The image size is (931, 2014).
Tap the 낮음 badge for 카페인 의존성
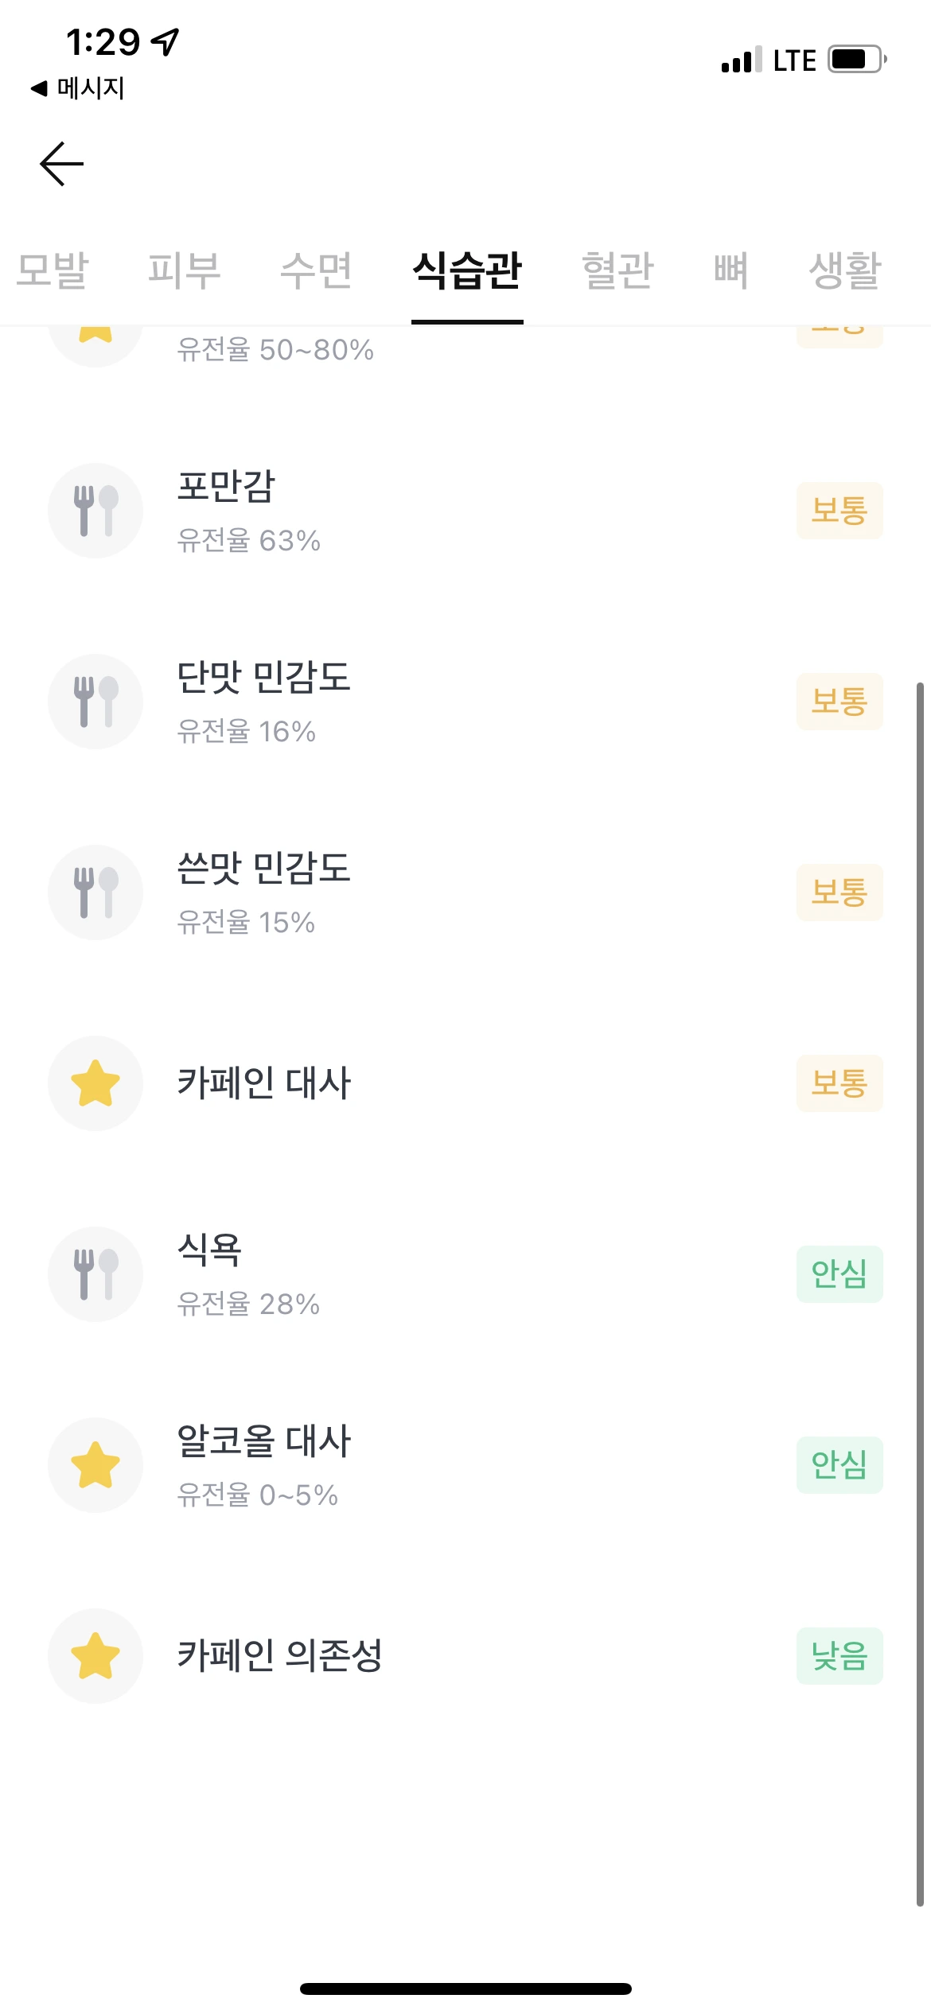pos(839,1656)
